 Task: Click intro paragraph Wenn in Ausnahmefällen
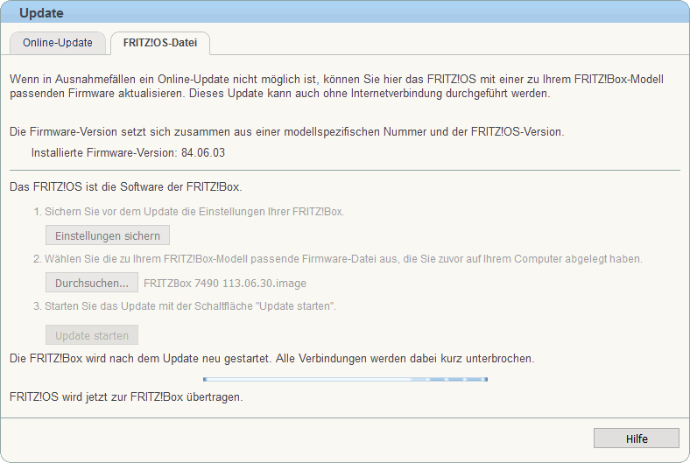[x=336, y=86]
